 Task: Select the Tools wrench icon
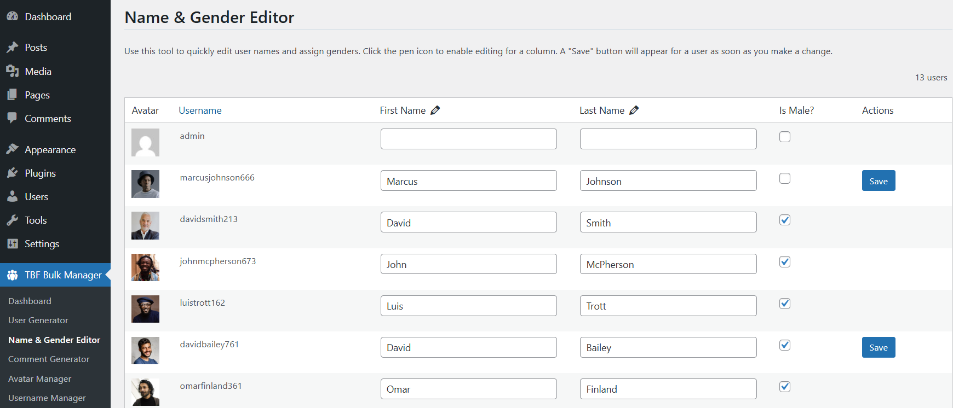coord(13,220)
